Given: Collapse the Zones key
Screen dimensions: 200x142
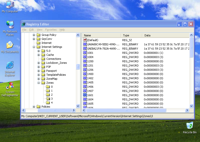Looking at the screenshot, I should (x=38, y=83).
